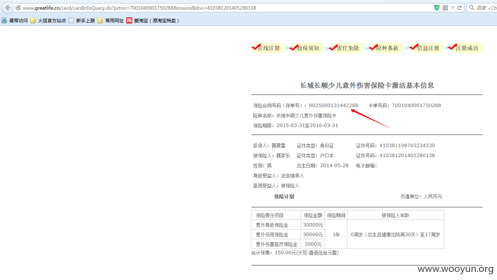Open the green shield security icon
The height and width of the screenshot is (280, 497).
pyautogui.click(x=437, y=8)
